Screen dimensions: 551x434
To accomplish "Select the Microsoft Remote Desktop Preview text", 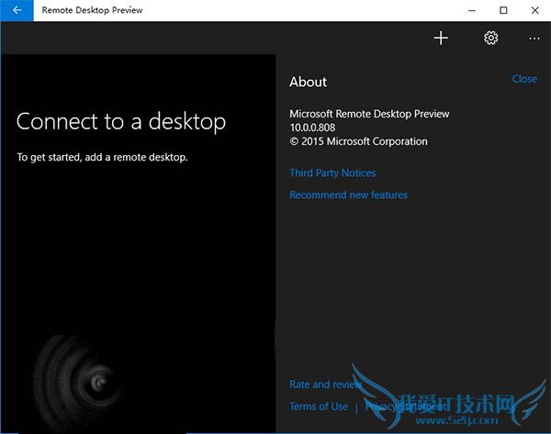I will pos(369,114).
